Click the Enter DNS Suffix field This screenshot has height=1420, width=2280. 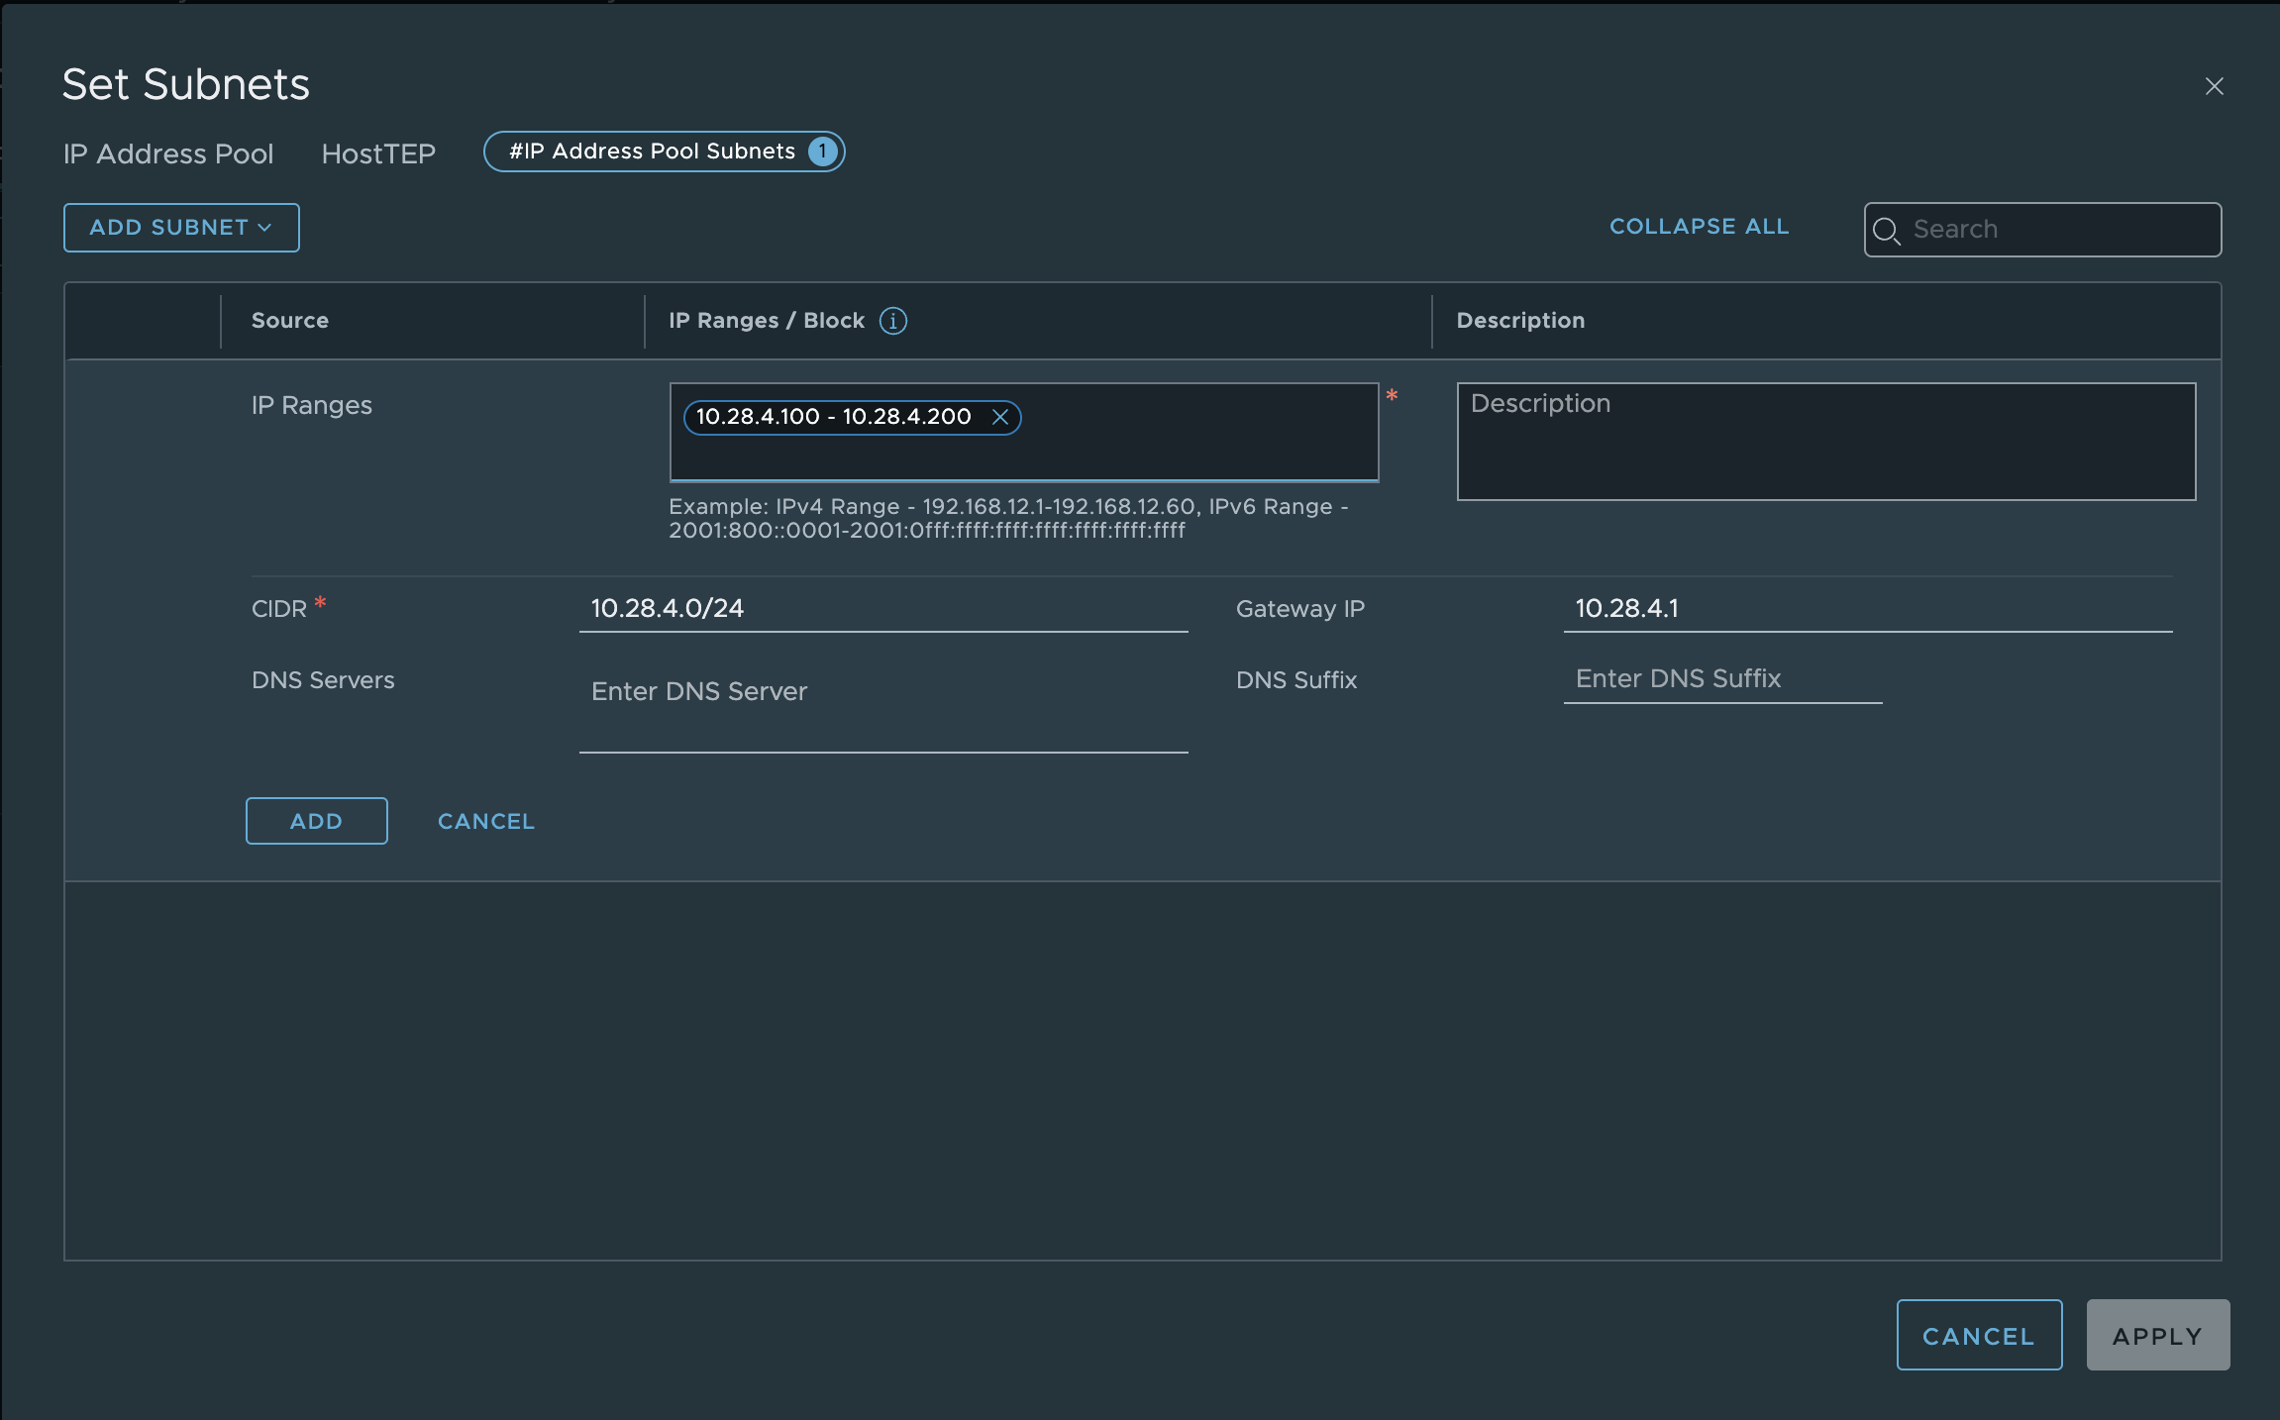[x=1722, y=679]
